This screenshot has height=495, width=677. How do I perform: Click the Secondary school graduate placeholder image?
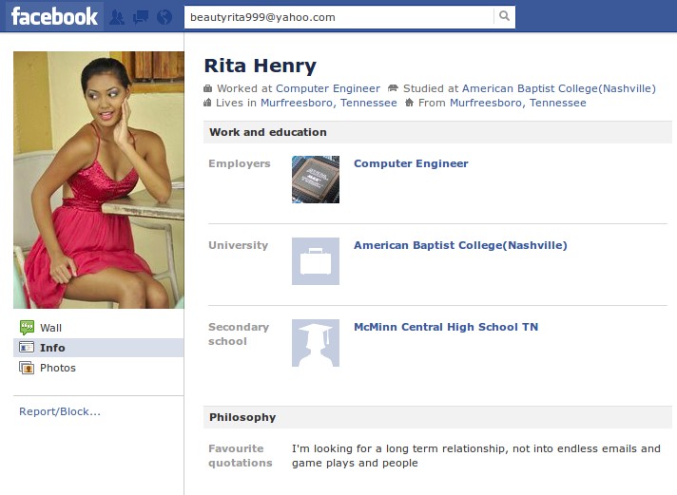tap(316, 343)
